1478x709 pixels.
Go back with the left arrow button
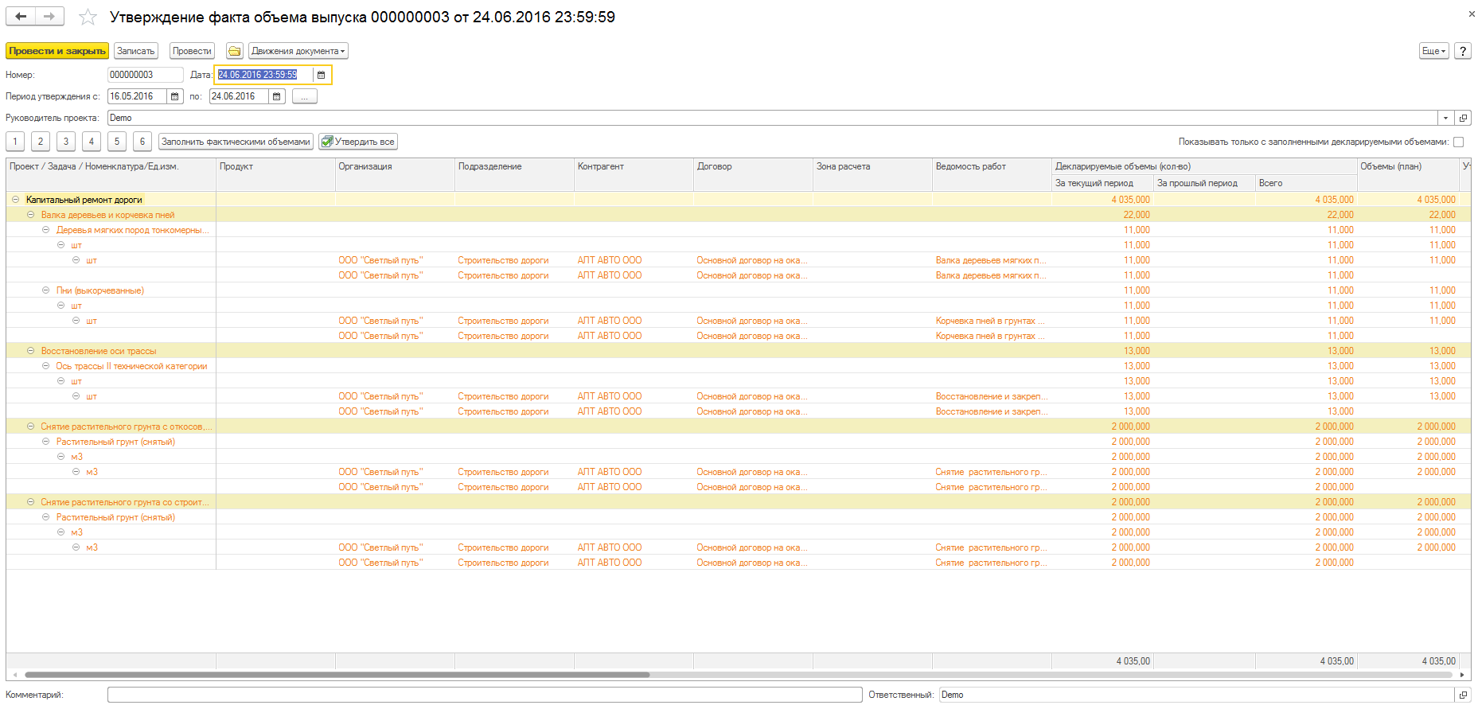tap(21, 16)
